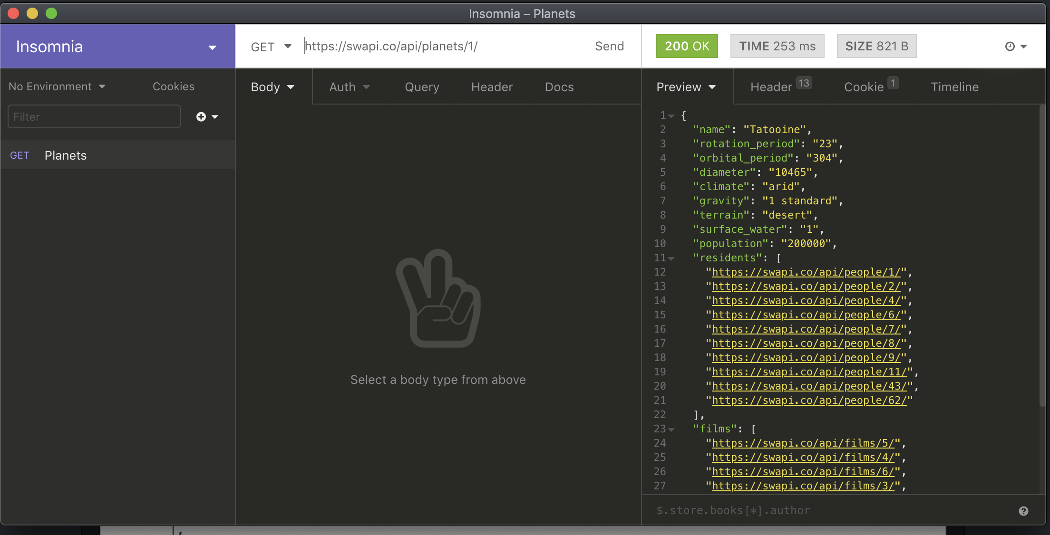Switch to the Query tab
1050x535 pixels.
[422, 87]
